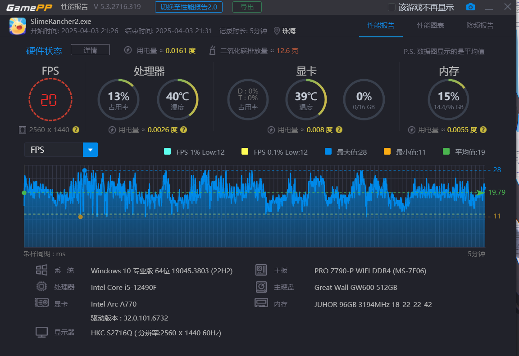Close the GamePP report window
The image size is (519, 356).
507,7
